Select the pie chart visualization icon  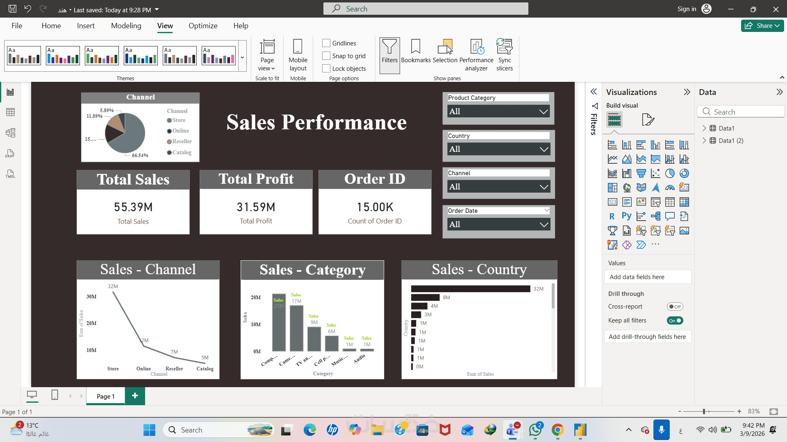click(x=670, y=174)
